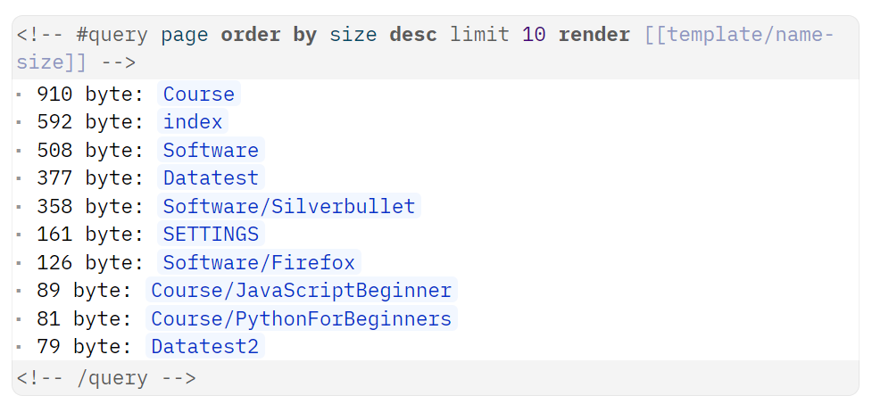The width and height of the screenshot is (872, 404).
Task: Open the Software/Silverbullet link
Action: (288, 207)
